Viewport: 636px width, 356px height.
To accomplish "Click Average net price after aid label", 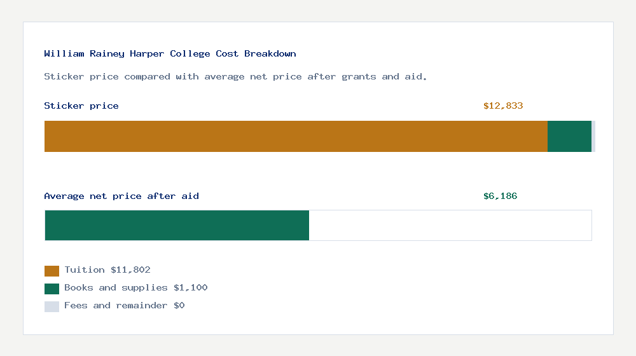I will pos(121,196).
